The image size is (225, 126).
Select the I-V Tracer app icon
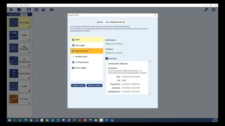(14, 99)
